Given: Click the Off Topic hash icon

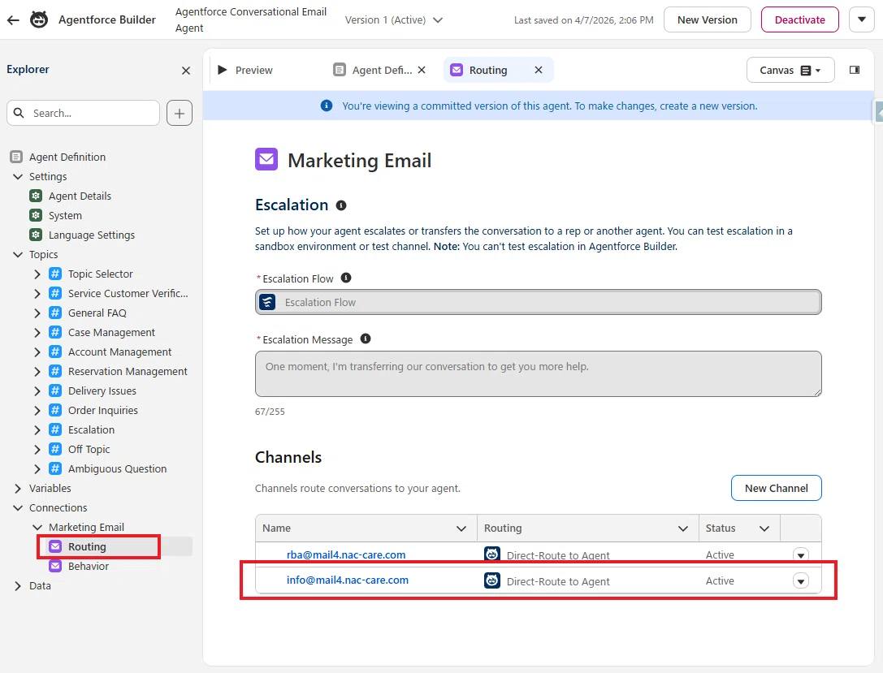Looking at the screenshot, I should [55, 449].
